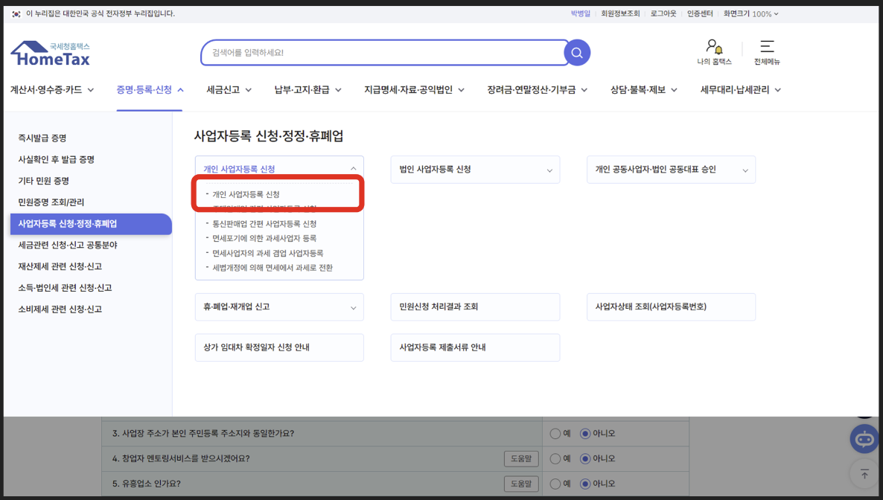Viewport: 883px width, 500px height.
Task: Click the search magnifier icon
Action: point(576,53)
